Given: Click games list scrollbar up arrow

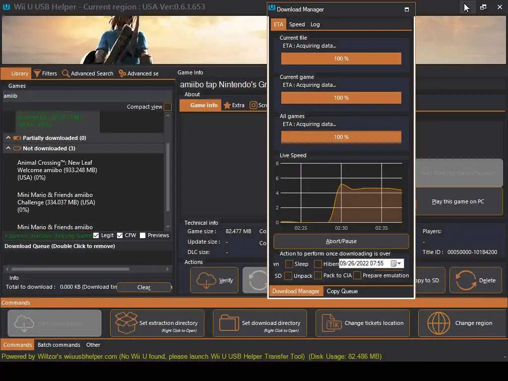Looking at the screenshot, I should pos(168,115).
